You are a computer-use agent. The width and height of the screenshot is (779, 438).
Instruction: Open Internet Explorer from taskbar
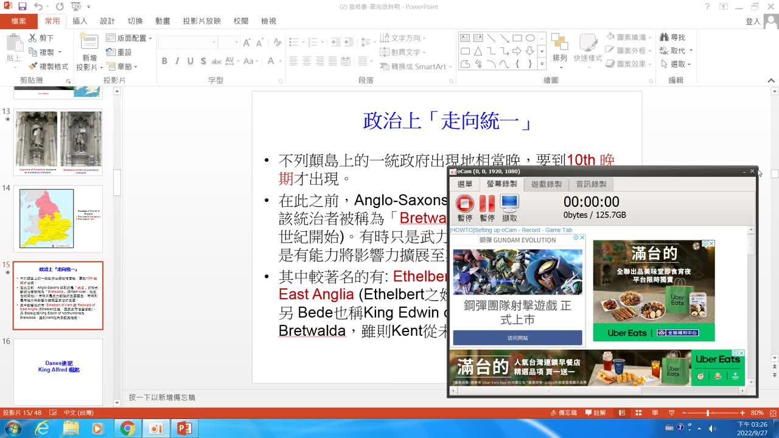42,429
